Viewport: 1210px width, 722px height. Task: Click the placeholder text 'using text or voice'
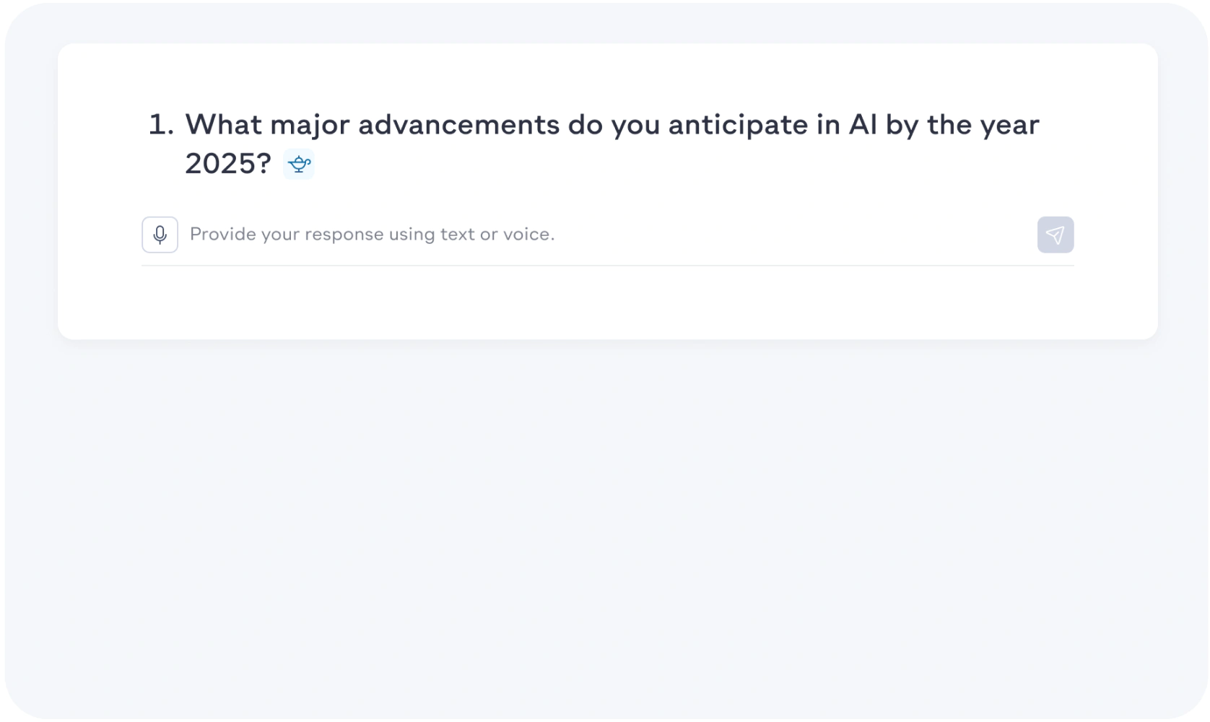pos(471,235)
